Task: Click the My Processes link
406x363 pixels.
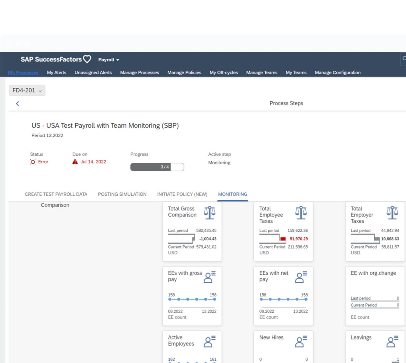Action: click(x=23, y=73)
